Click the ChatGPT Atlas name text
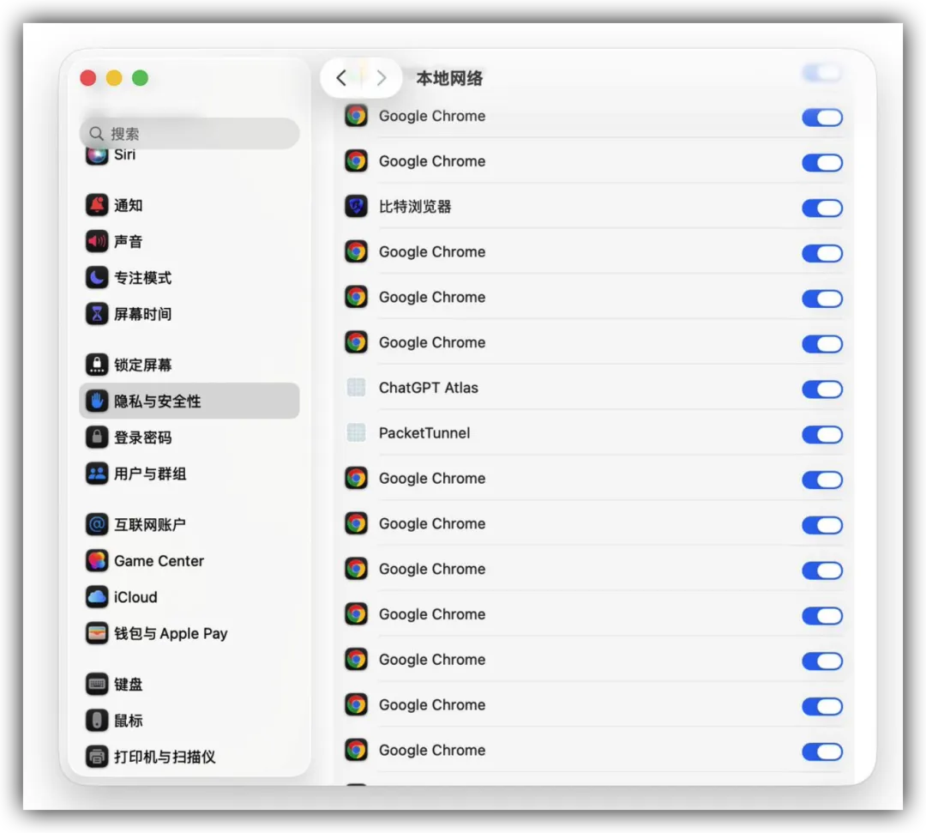Viewport: 926px width, 833px height. [428, 388]
